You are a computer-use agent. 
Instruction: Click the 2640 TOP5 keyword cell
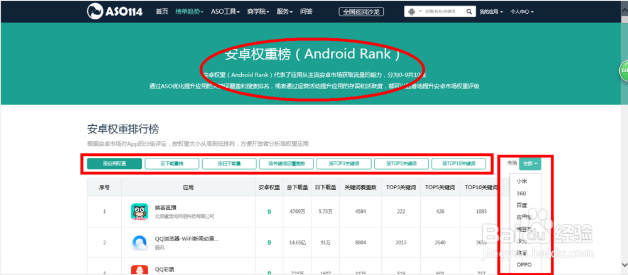coord(440,242)
